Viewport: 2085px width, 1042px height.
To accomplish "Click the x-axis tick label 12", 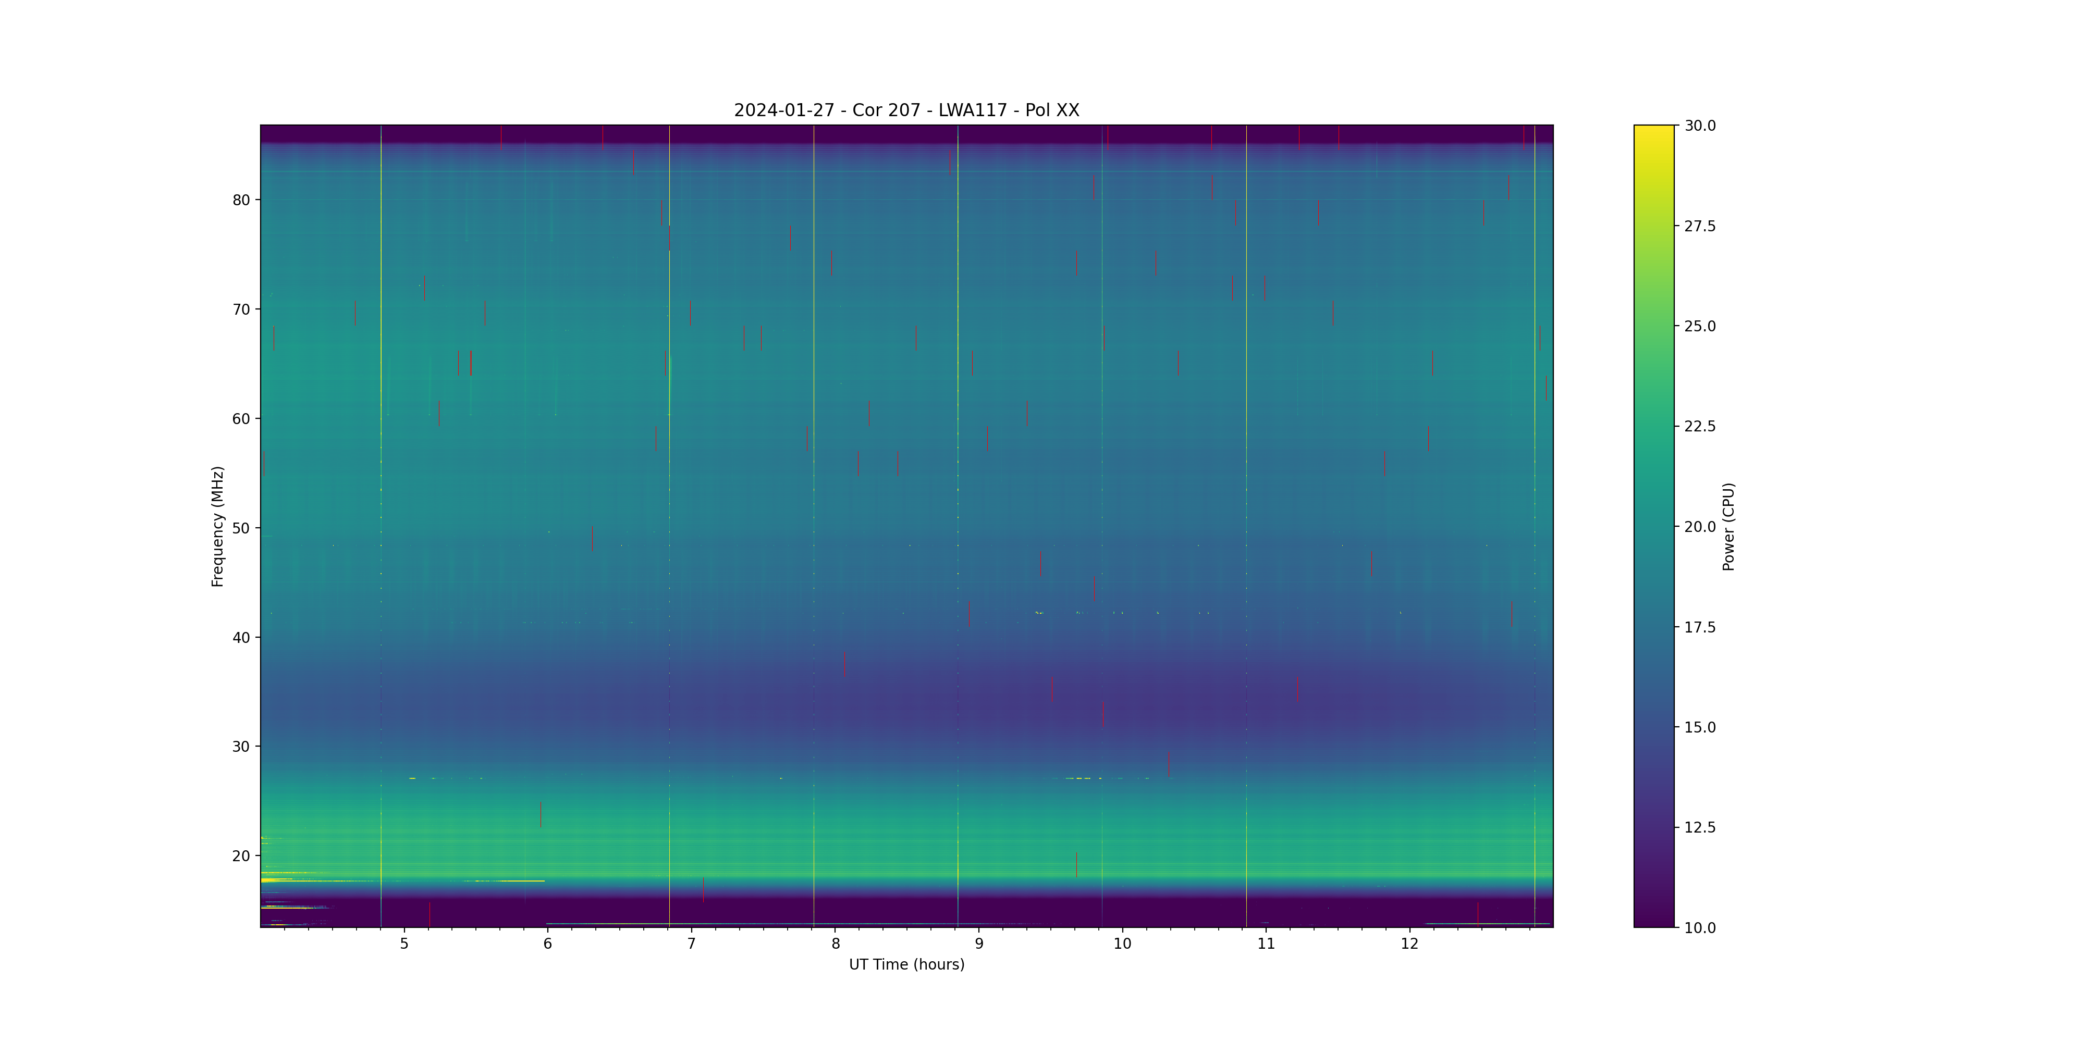I will [x=1410, y=944].
